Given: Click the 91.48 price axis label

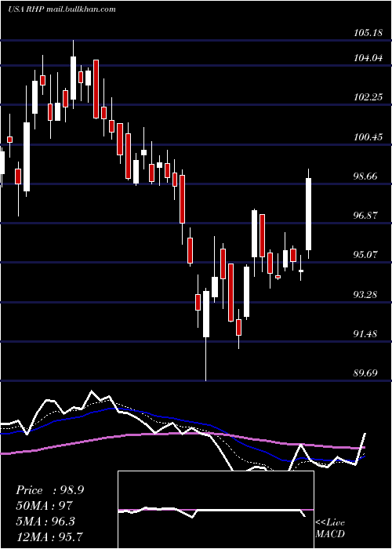Looking at the screenshot, I should pyautogui.click(x=365, y=334).
